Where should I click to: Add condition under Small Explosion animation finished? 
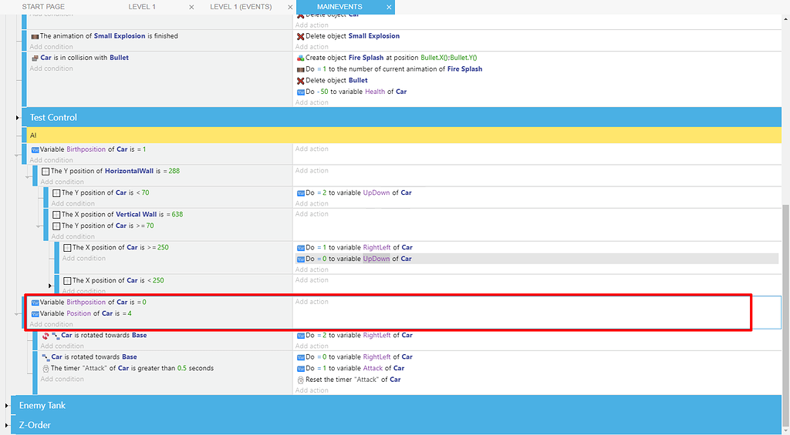51,47
